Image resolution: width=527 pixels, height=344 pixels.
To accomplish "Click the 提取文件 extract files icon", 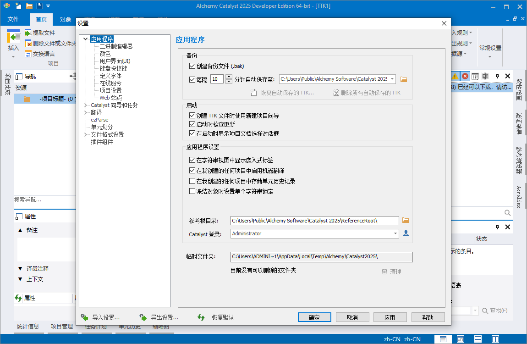I will click(28, 33).
